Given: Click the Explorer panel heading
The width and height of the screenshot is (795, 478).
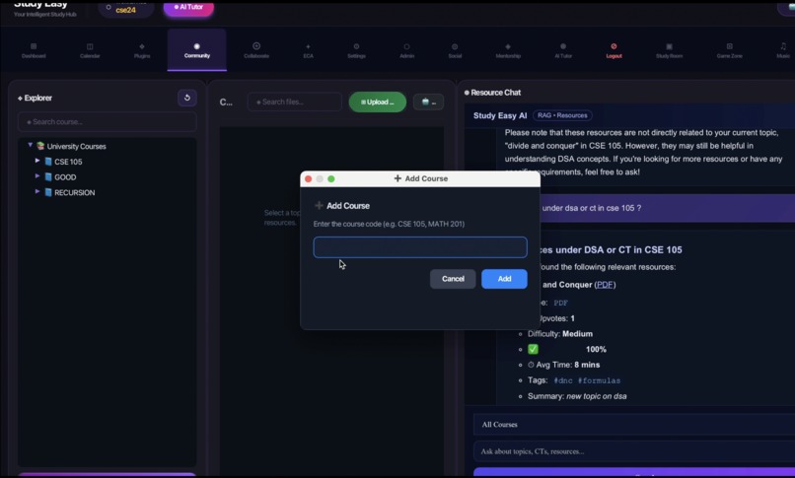Looking at the screenshot, I should [35, 98].
